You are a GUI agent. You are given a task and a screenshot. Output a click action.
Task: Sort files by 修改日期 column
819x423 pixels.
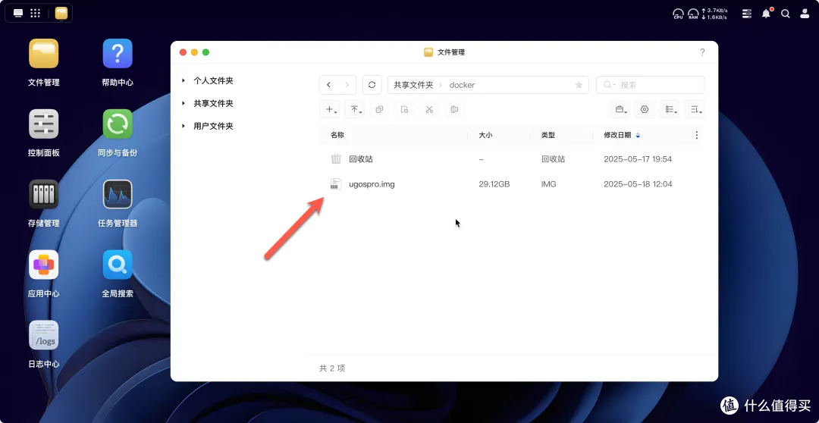pyautogui.click(x=617, y=135)
